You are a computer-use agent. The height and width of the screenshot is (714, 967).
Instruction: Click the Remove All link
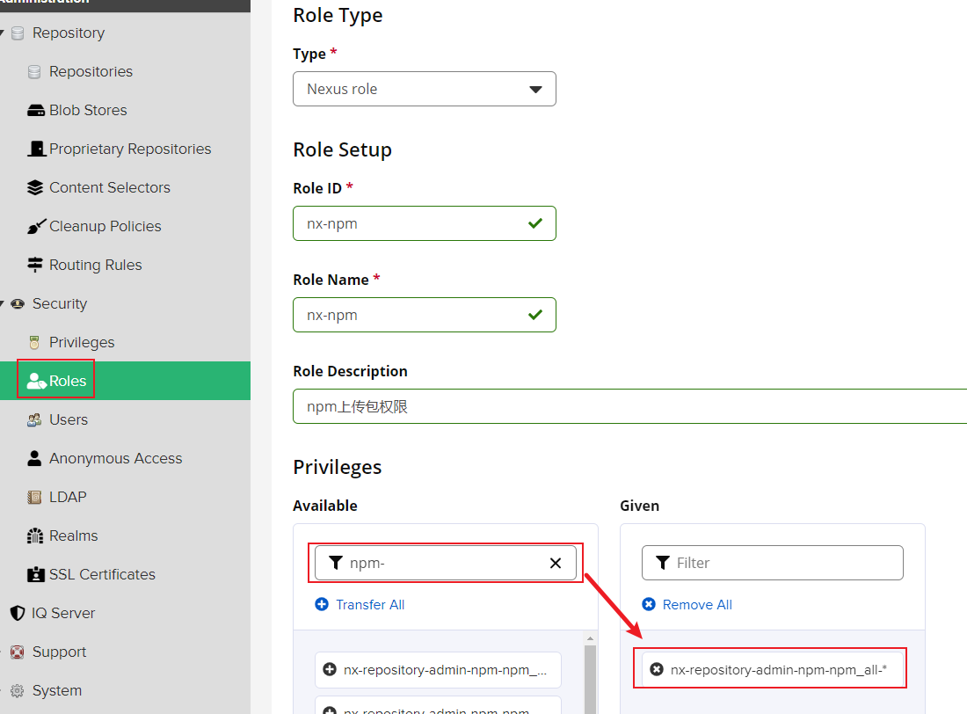click(x=697, y=605)
